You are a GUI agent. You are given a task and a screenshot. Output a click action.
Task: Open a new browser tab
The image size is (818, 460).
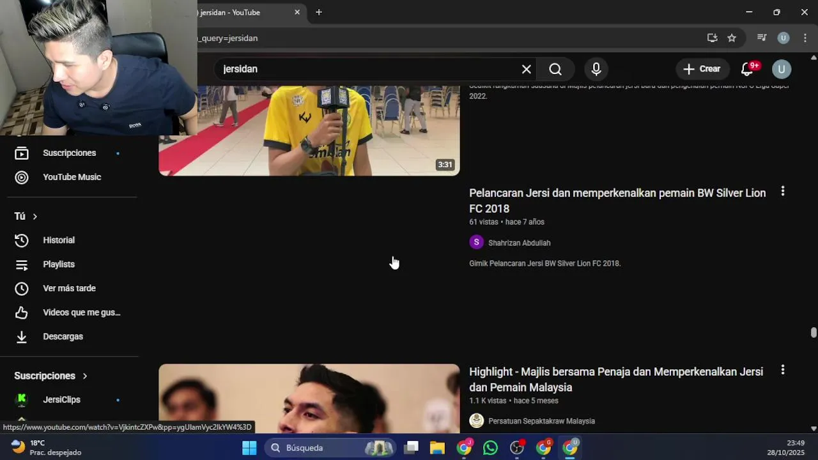click(318, 12)
